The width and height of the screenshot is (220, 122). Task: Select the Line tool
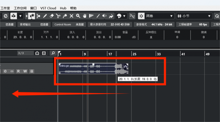[x=98, y=16]
